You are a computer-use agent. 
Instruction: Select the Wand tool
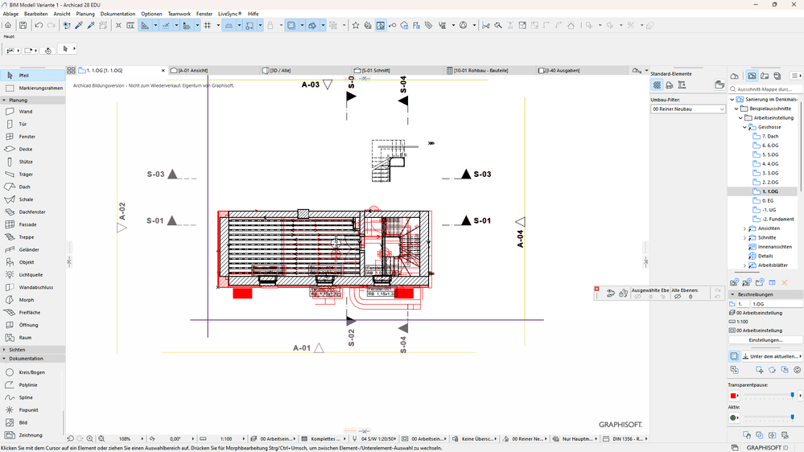[26, 112]
